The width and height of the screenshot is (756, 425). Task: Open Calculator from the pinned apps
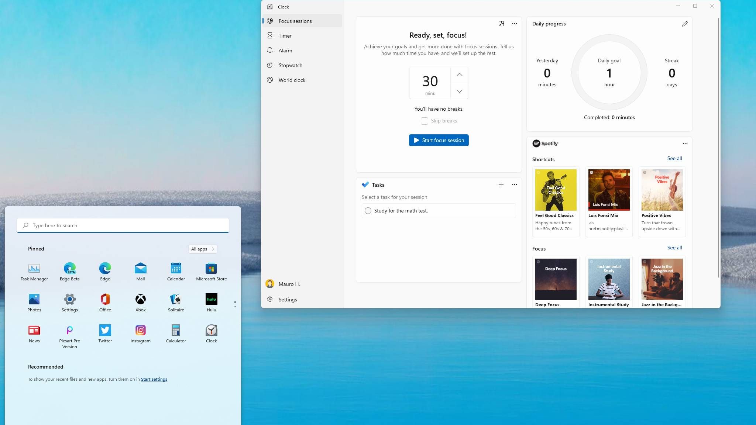click(176, 331)
